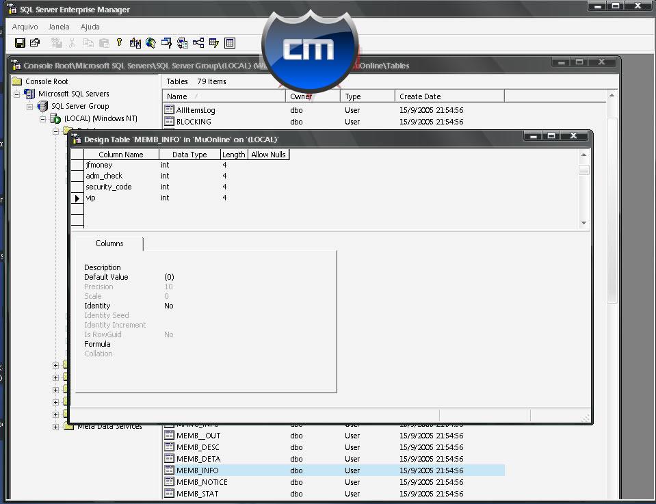Click the scissors Cut icon

pyautogui.click(x=72, y=42)
